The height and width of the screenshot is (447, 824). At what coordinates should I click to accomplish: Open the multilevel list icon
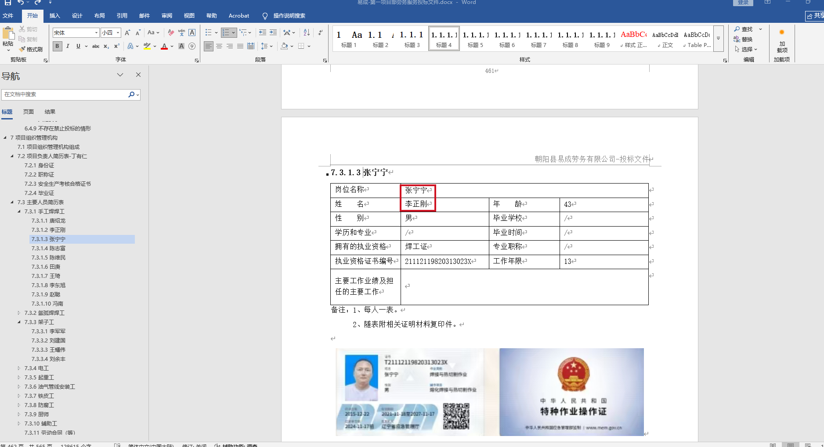(243, 32)
